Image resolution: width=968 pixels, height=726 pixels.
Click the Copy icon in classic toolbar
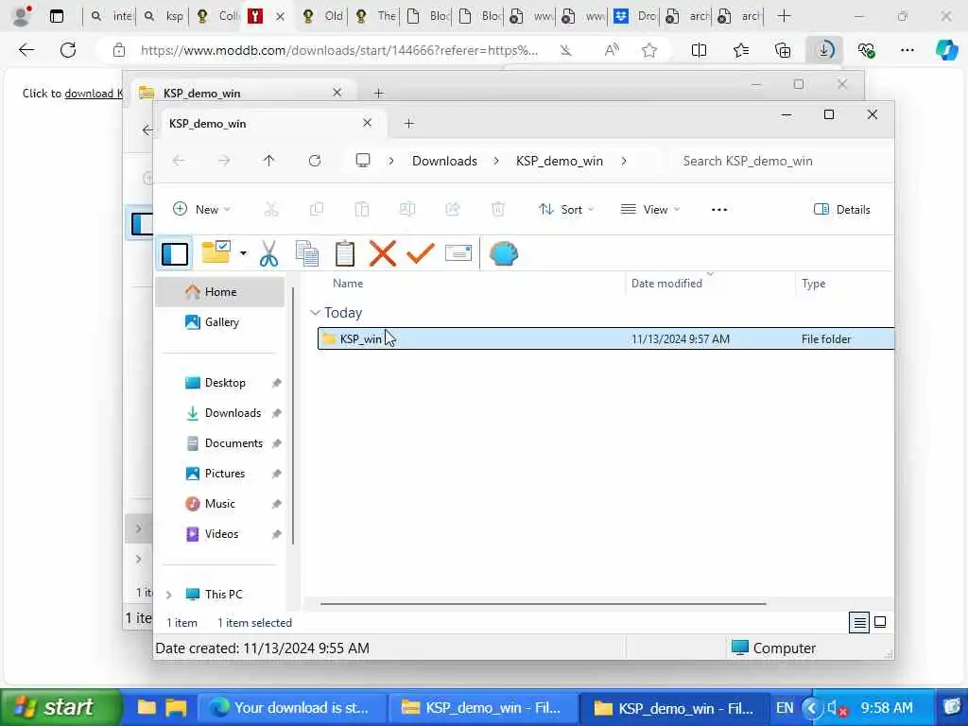(x=307, y=253)
